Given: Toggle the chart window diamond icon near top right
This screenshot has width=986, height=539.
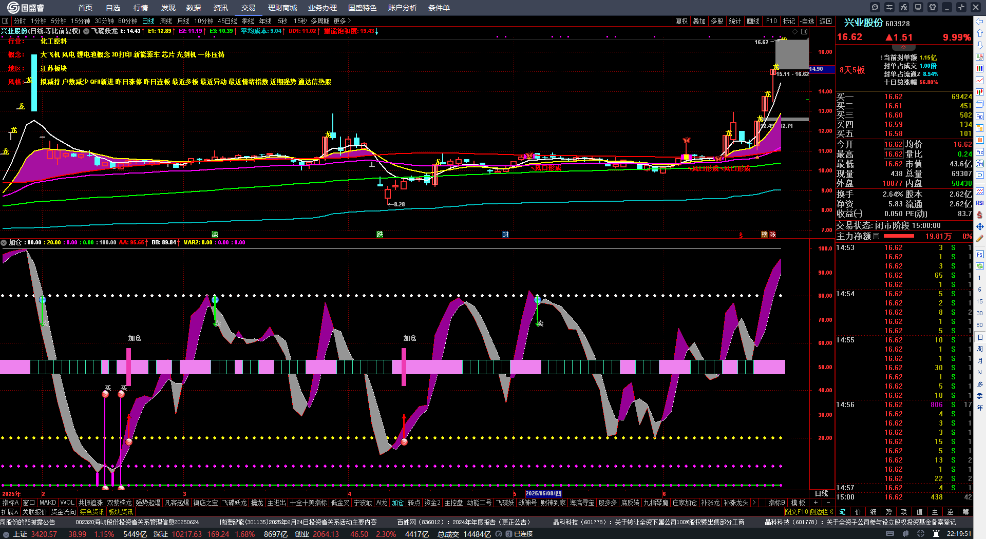Looking at the screenshot, I should point(795,31).
